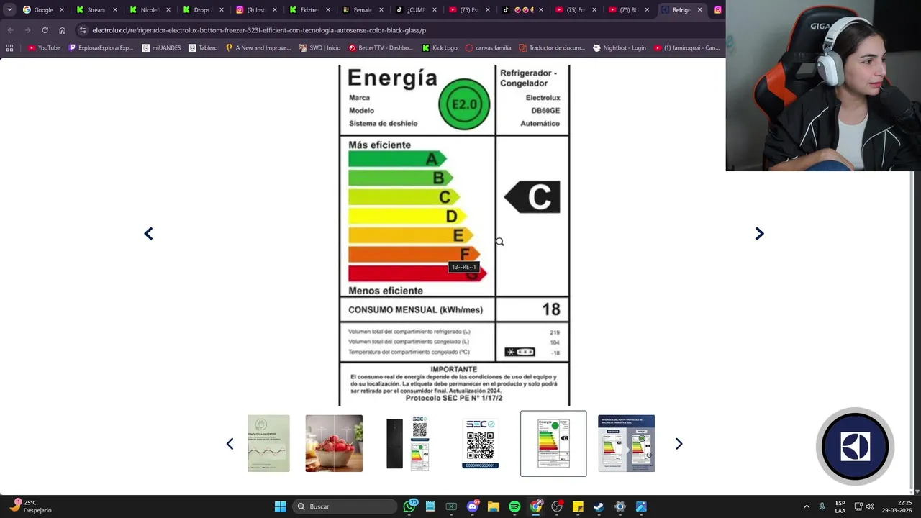Open the SWD | Inicio bookmark
The height and width of the screenshot is (518, 921).
click(319, 48)
